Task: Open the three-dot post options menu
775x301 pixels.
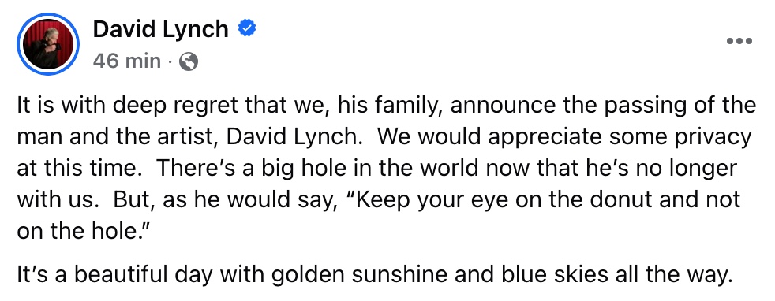Action: pyautogui.click(x=739, y=41)
